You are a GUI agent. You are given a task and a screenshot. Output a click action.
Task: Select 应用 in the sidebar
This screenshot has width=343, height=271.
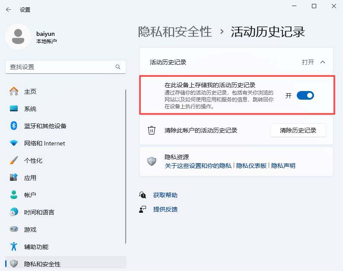[x=65, y=178]
